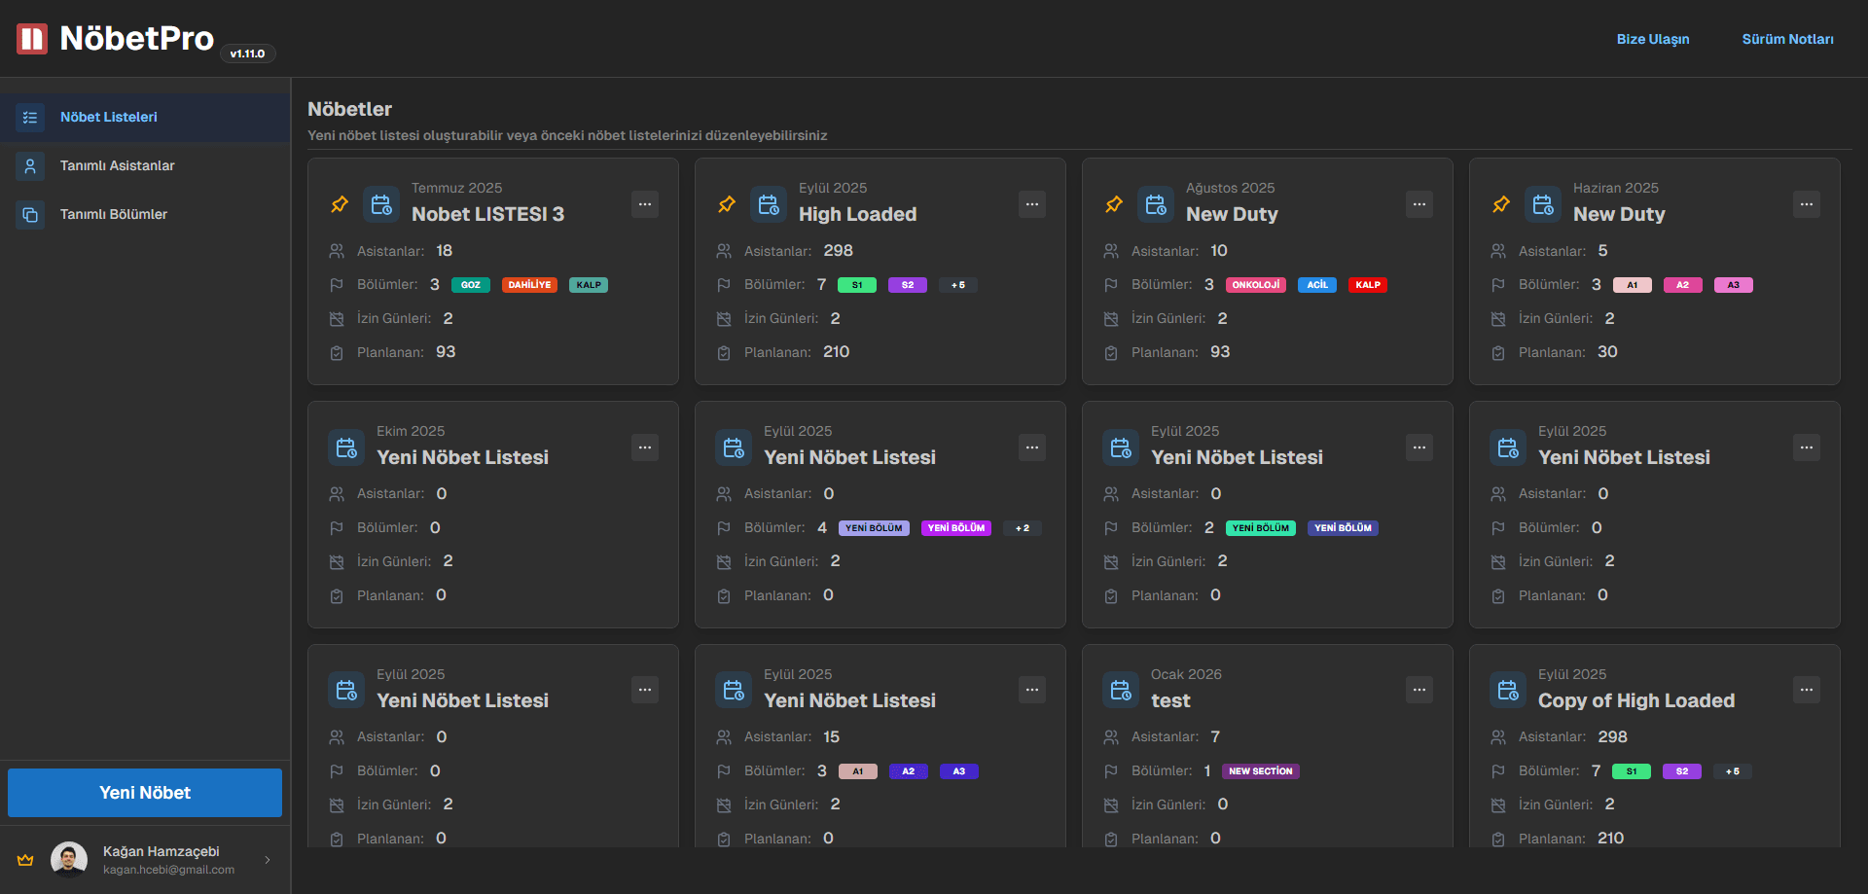1868x894 pixels.
Task: Toggle pin on Ağustos 2025 New Duty
Action: point(1114,204)
